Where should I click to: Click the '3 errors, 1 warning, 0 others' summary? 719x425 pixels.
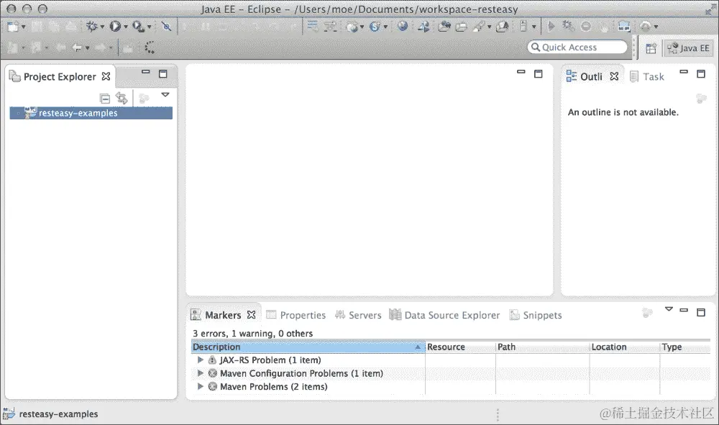(x=252, y=333)
